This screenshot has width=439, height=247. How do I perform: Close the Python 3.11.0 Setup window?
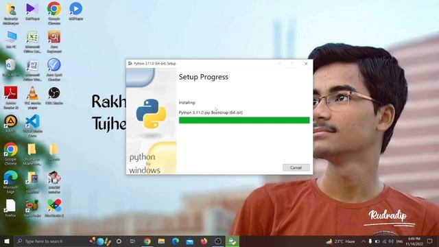306,64
